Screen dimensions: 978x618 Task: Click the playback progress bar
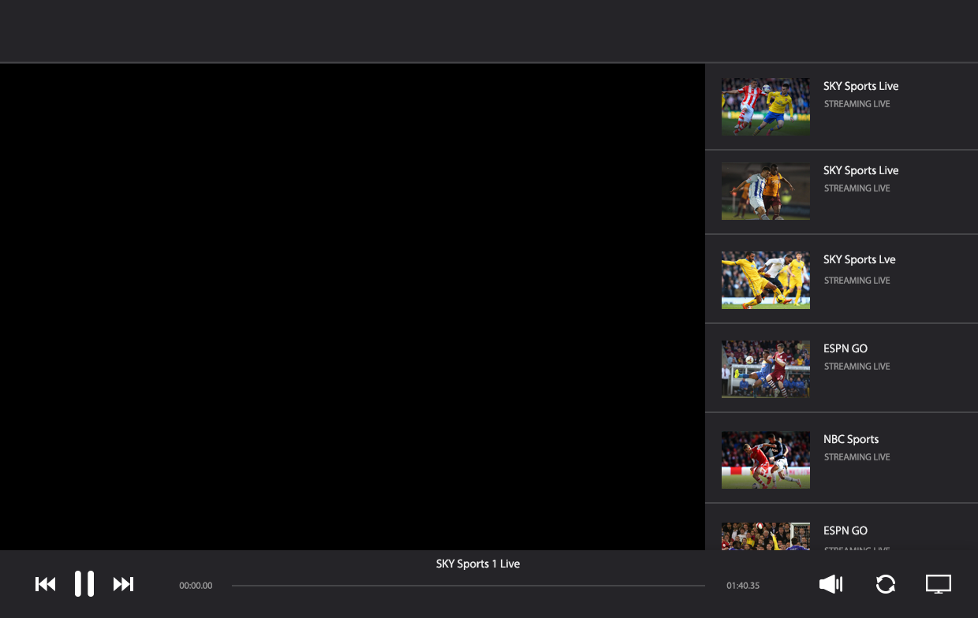(x=468, y=586)
